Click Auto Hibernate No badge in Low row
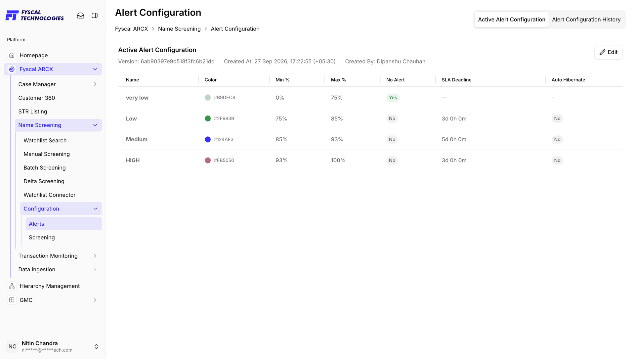Viewport: 635px width, 359px height. click(557, 118)
